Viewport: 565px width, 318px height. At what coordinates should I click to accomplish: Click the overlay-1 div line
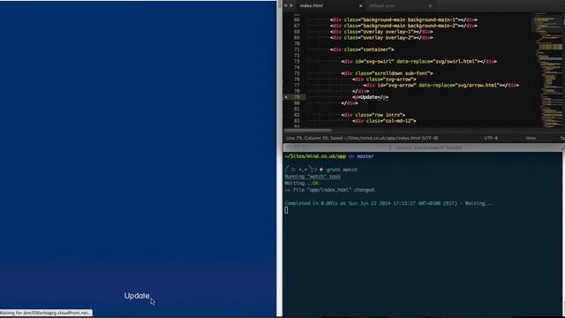click(x=381, y=32)
